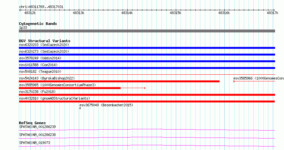Select the magenta line for NM_001286239
The image size is (284, 150).
(147, 130)
